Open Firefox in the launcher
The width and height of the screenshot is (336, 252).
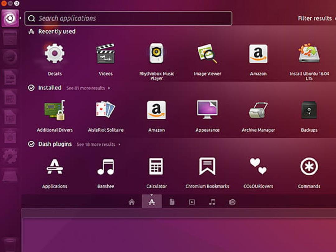pyautogui.click(x=10, y=57)
